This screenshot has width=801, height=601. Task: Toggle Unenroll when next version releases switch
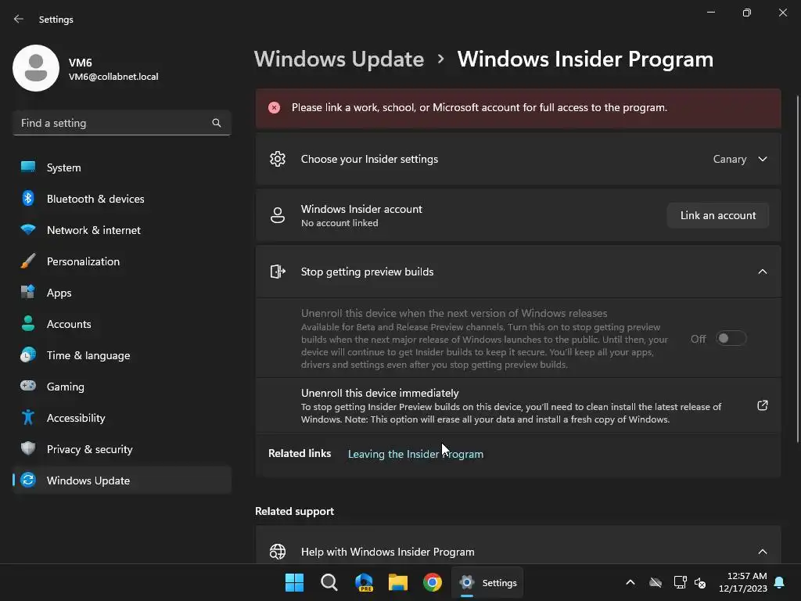tap(731, 338)
